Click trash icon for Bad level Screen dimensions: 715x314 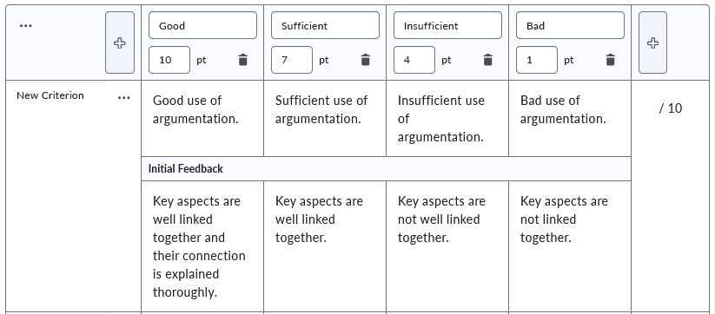point(611,60)
